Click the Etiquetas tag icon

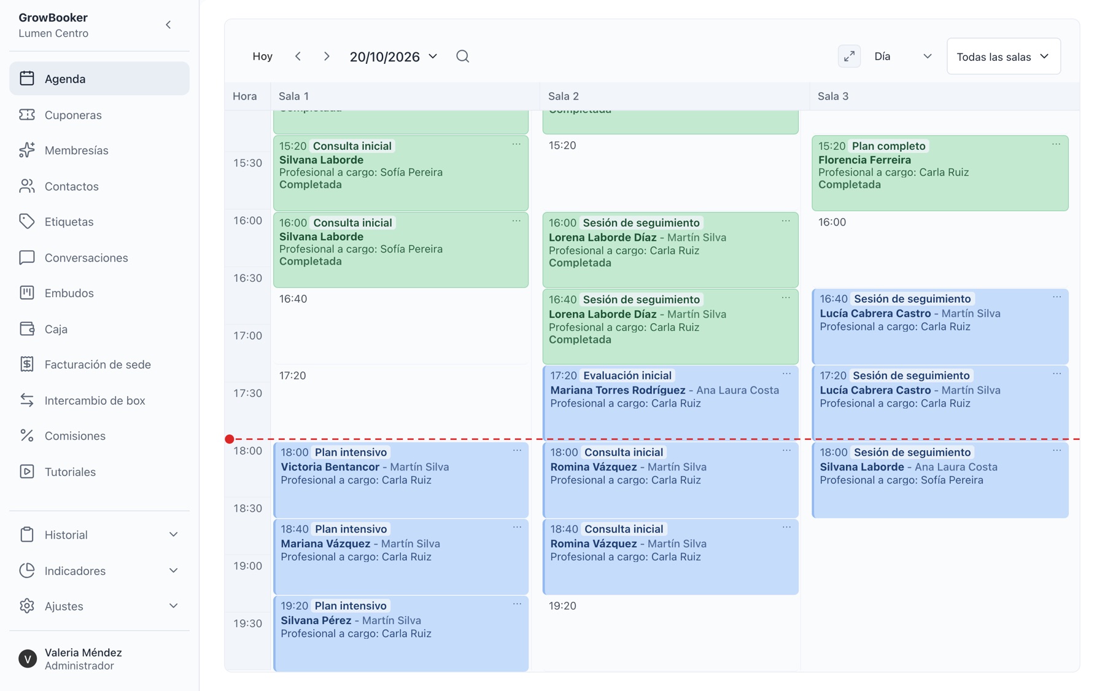(26, 222)
